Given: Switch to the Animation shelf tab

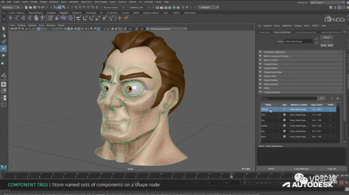Looking at the screenshot, I should (77, 13).
